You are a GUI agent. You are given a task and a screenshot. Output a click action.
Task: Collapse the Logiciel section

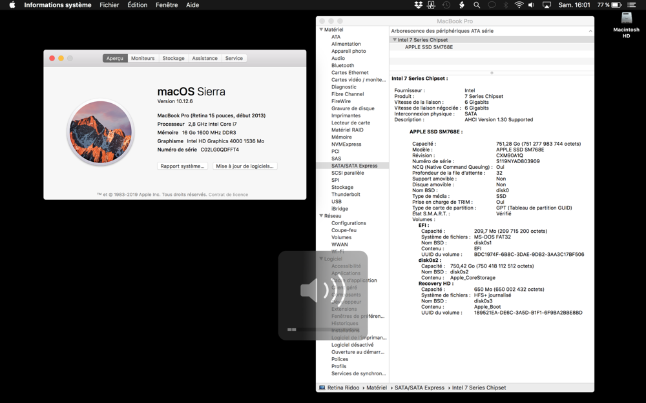click(321, 259)
